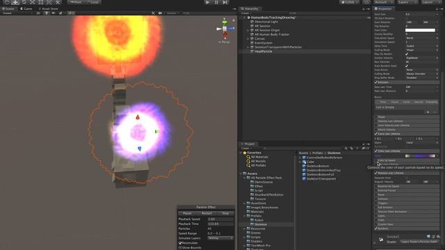Screen dimensions: 445x250
Task: Click the scene orientation gizmo
Action: tap(225, 28)
